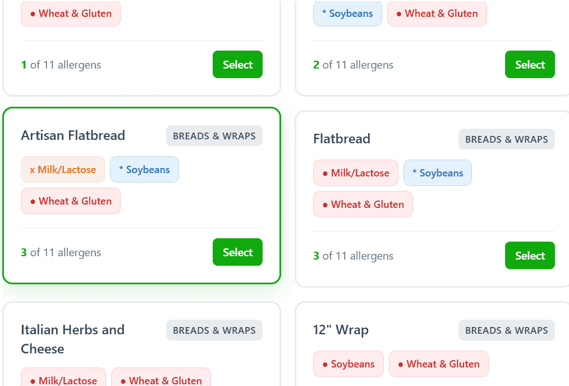
Task: Click the 12" Wrap item heading
Action: [x=341, y=330]
